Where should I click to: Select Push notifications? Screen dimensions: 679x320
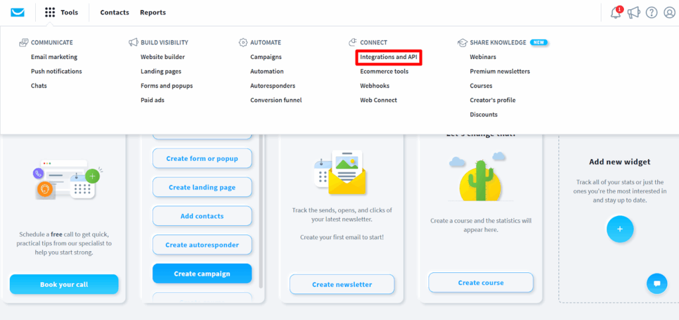[x=56, y=72]
